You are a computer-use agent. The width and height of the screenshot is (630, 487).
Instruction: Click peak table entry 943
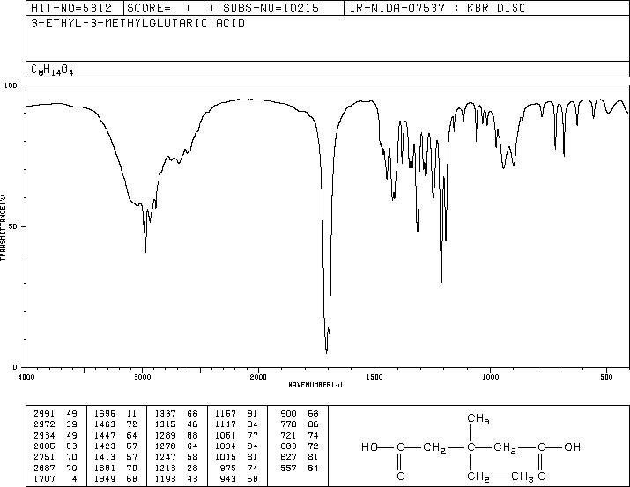(x=228, y=478)
